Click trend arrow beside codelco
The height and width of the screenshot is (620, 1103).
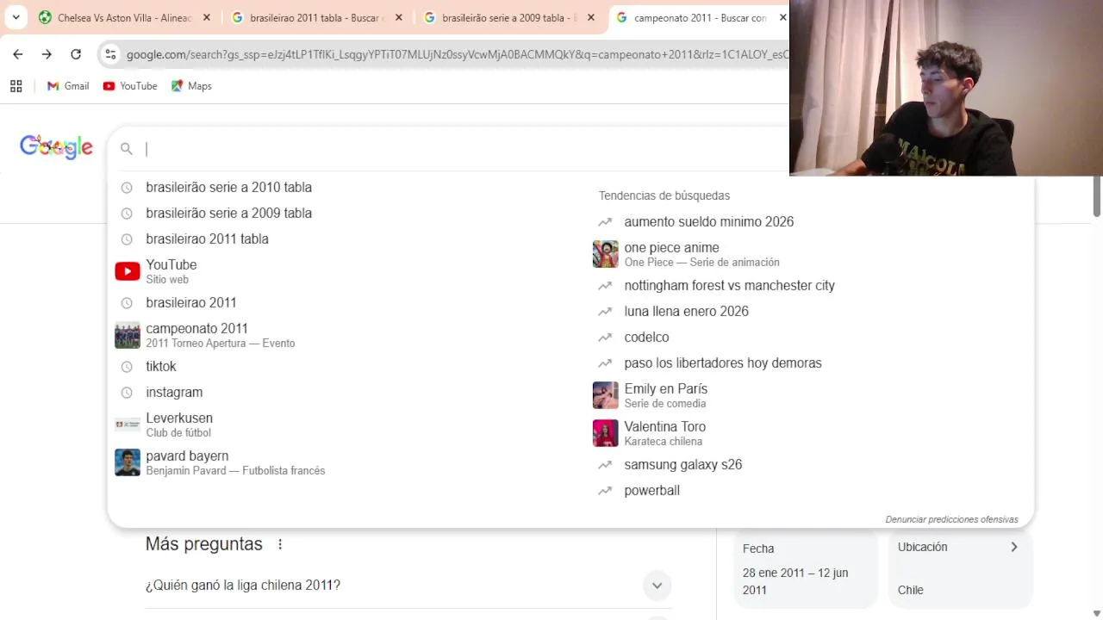pyautogui.click(x=605, y=338)
